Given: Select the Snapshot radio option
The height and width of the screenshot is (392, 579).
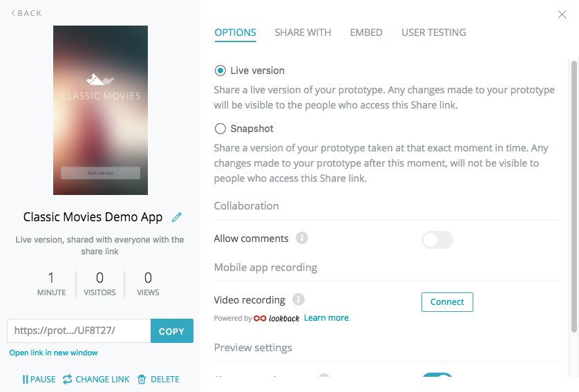Looking at the screenshot, I should (220, 129).
